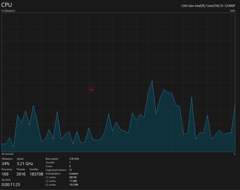Click the Logical processors: label
The image size is (240, 190).
[56, 170]
